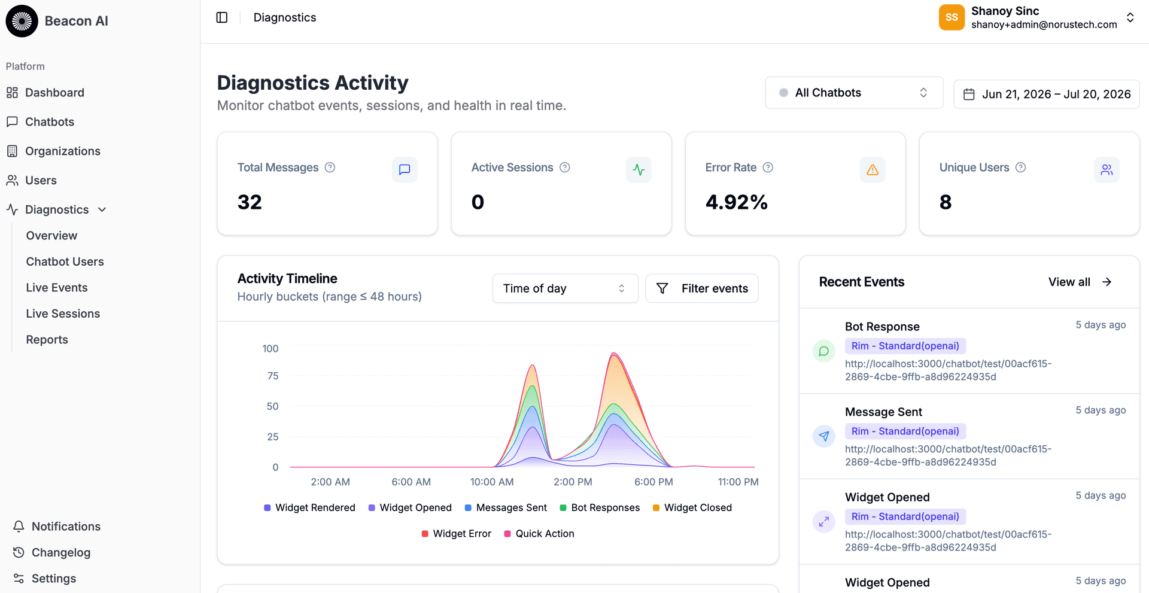Click the Message Sent paper plane icon
Screen dimensions: 1149x593
[x=824, y=436]
